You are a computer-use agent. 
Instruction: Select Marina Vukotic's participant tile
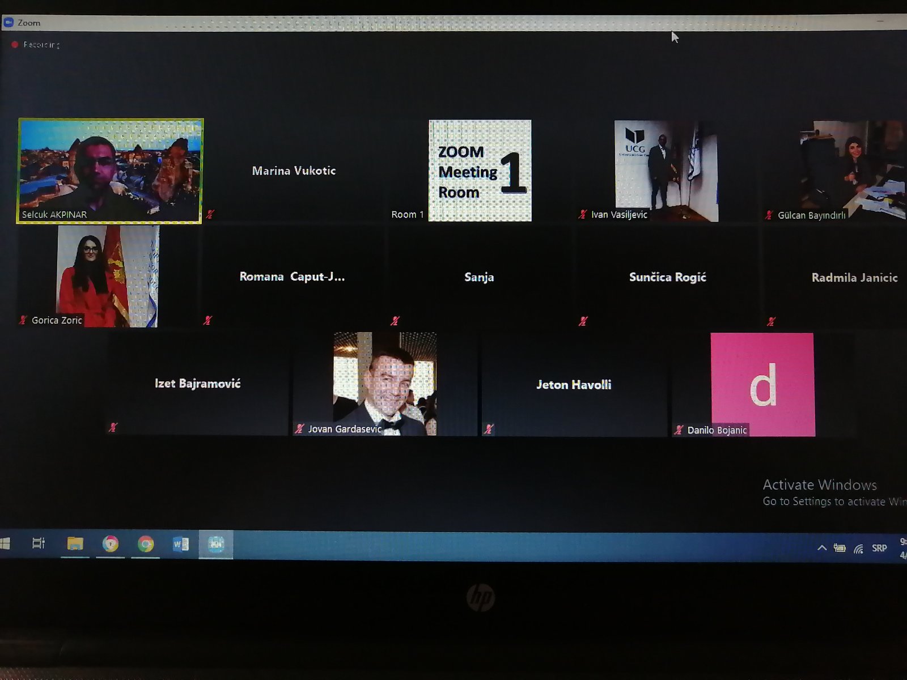coord(294,171)
